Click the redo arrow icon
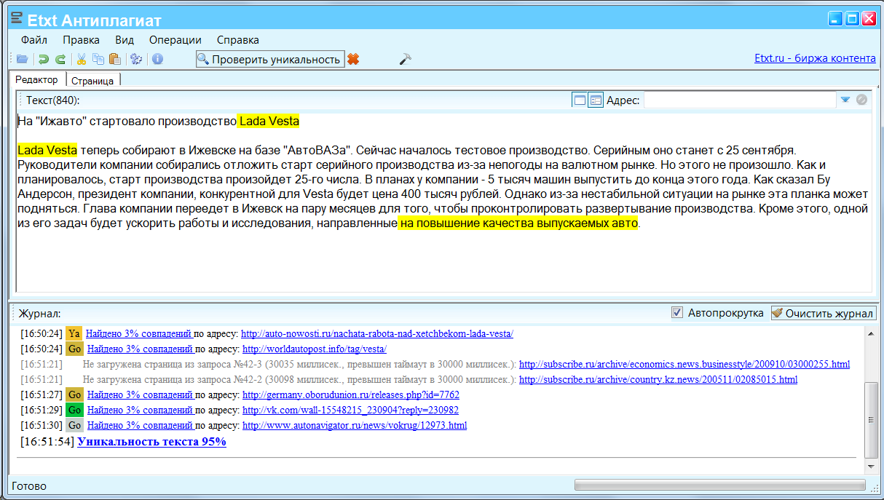Viewport: 884px width, 500px height. tap(60, 60)
